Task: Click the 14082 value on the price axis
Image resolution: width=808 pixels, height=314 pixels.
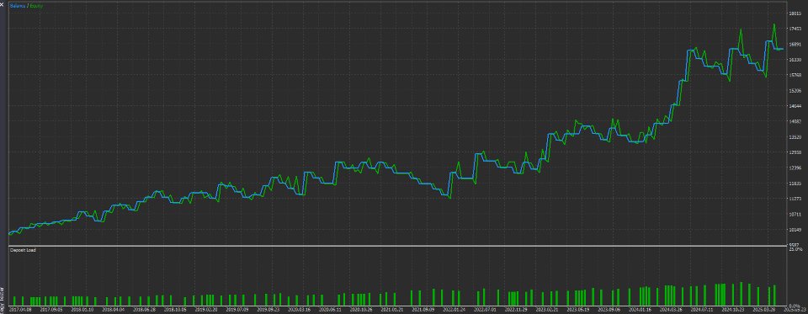Action: tap(795, 122)
